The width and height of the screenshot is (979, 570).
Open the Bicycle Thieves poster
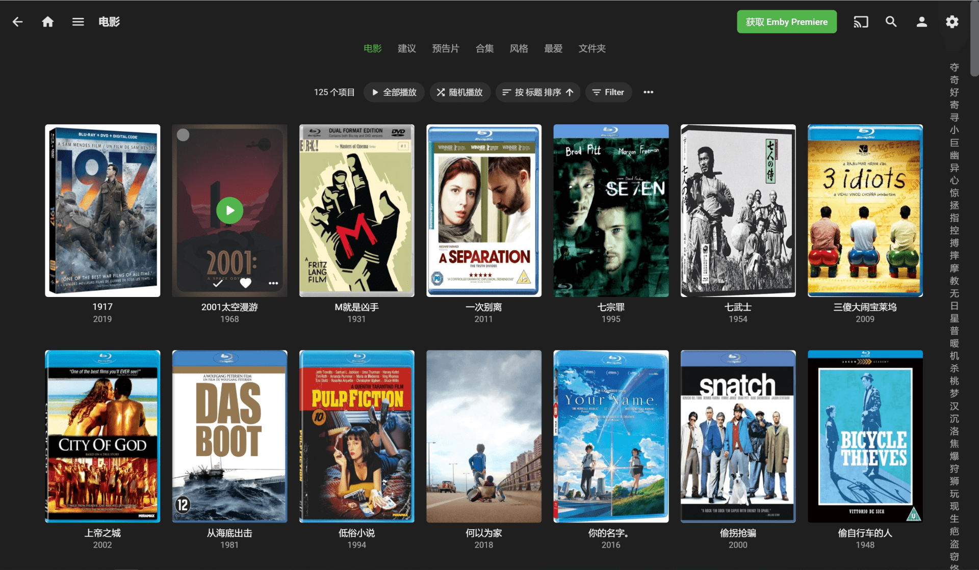pyautogui.click(x=865, y=436)
